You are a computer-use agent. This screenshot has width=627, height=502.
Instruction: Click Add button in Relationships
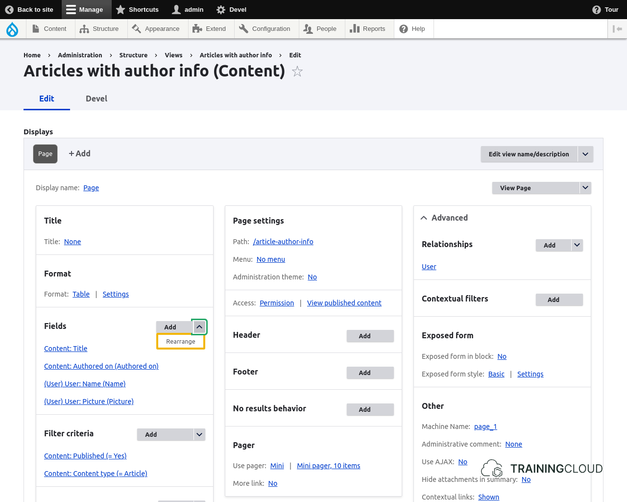click(x=554, y=245)
